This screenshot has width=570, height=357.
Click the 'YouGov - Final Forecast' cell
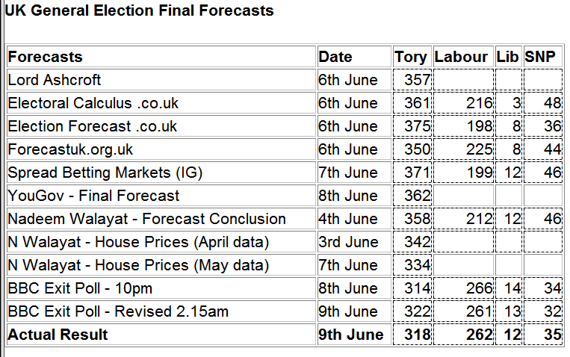(94, 196)
